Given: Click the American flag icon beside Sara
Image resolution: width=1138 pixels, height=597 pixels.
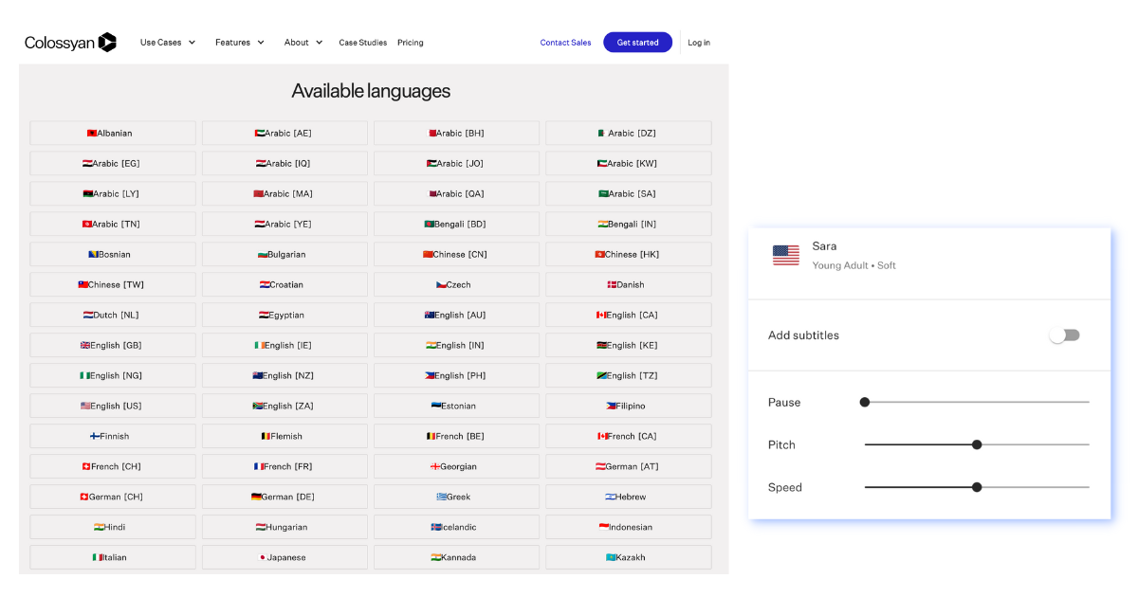Looking at the screenshot, I should click(785, 254).
